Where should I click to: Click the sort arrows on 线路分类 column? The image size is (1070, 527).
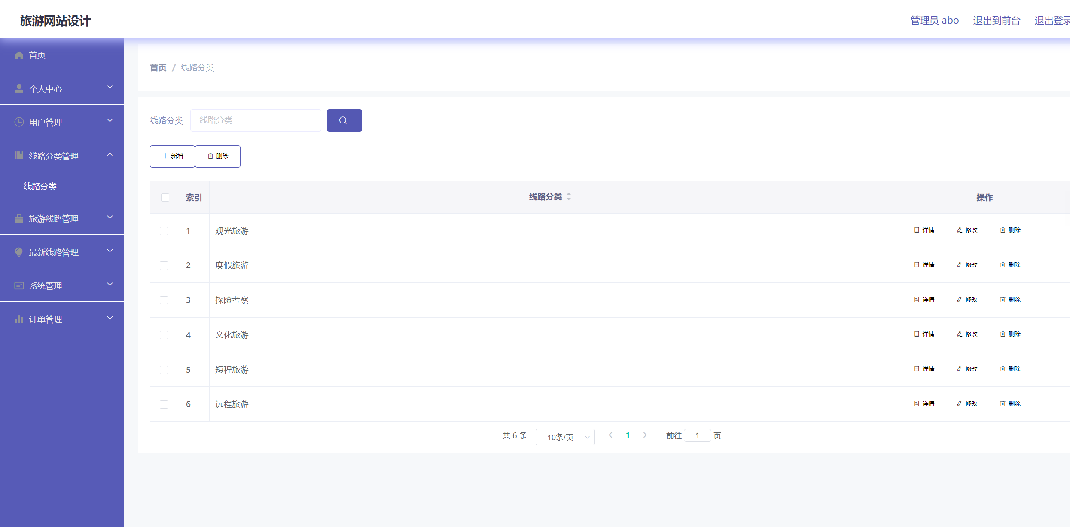point(568,196)
